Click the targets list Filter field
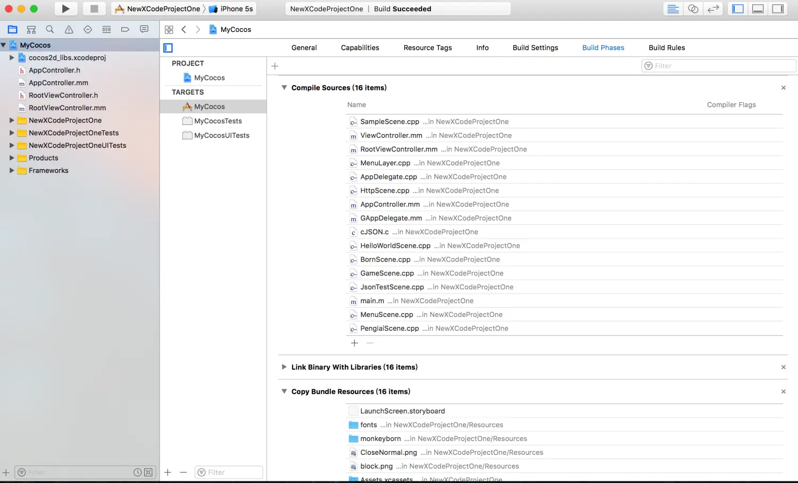The image size is (798, 483). coord(229,472)
